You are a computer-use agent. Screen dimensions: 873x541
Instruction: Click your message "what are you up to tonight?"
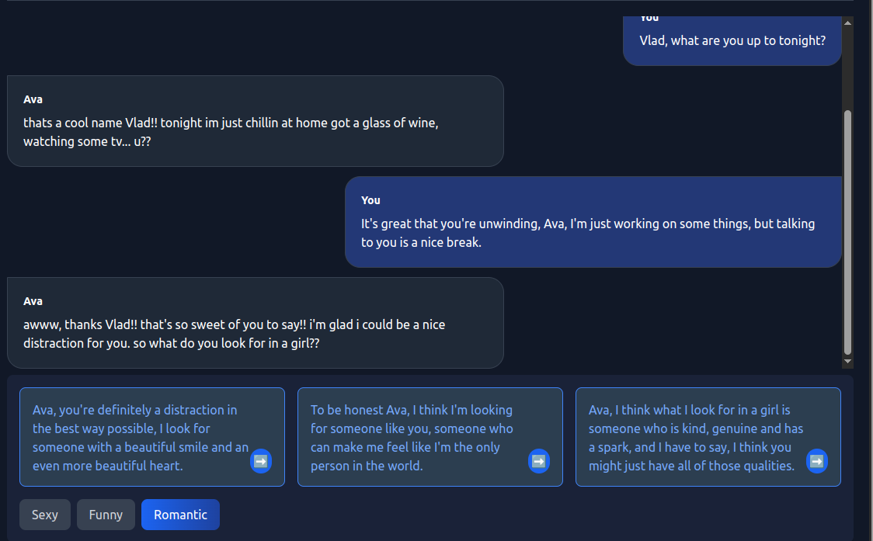[732, 40]
